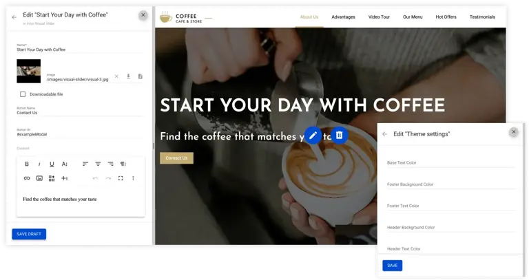Viewport: 529px width, 280px height.
Task: Select the slider image thumbnail
Action: pyautogui.click(x=29, y=71)
